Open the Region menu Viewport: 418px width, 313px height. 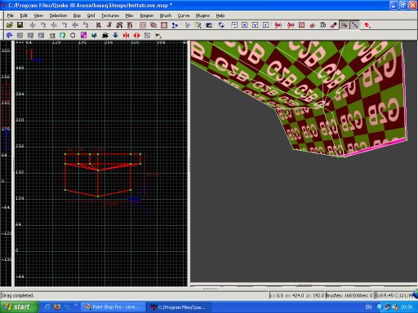click(147, 15)
